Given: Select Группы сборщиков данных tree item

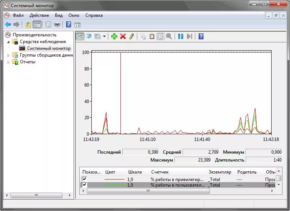Looking at the screenshot, I should pos(46,55).
